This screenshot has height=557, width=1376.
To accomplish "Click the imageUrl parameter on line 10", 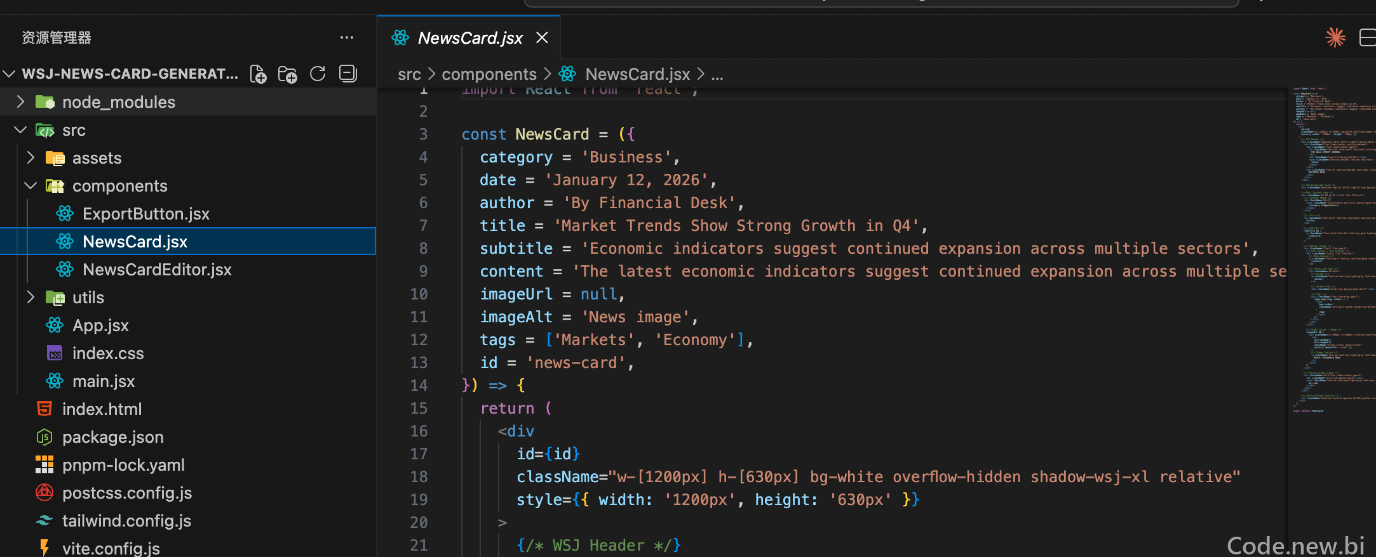I will click(x=516, y=294).
